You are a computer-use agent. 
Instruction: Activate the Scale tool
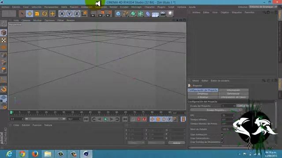coord(37,14)
